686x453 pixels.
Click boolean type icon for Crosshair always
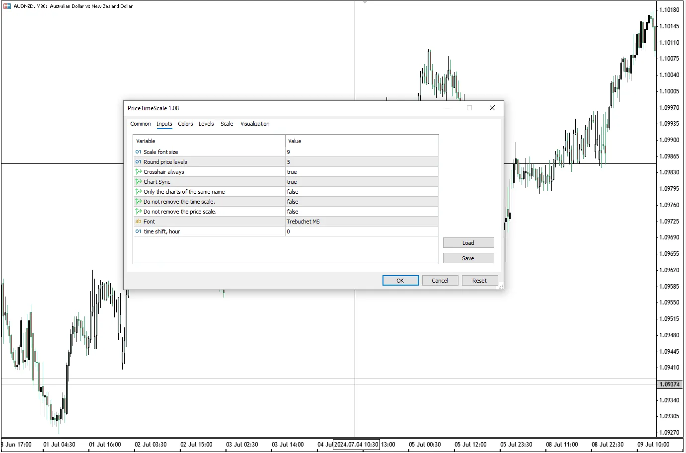coord(139,172)
